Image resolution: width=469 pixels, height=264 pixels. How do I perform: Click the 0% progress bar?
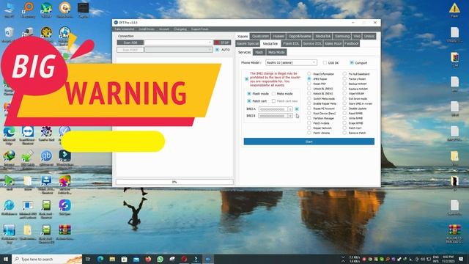[174, 182]
